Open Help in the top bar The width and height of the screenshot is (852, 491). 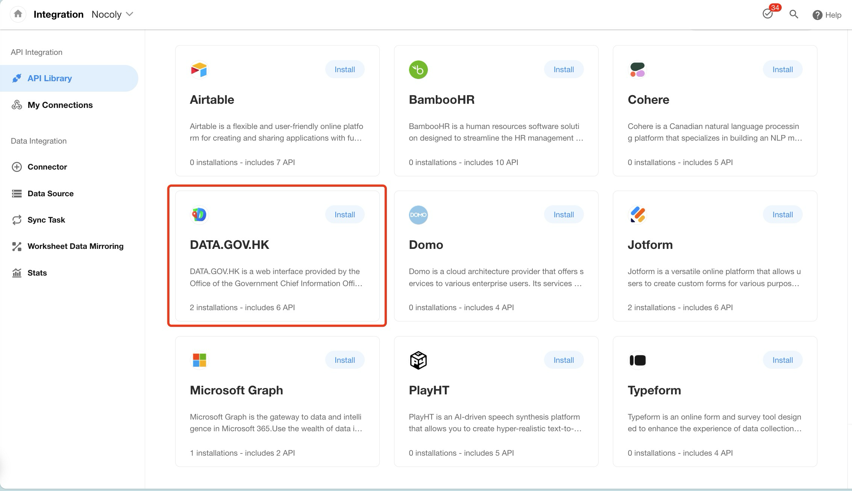tap(827, 15)
